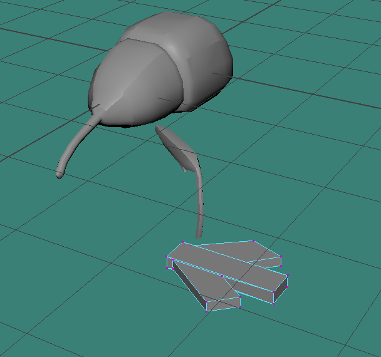Pick the topmost-left vertex of the wireframed mesh
Image resolution: width=381 pixels, height=357 pixels.
pos(183,242)
